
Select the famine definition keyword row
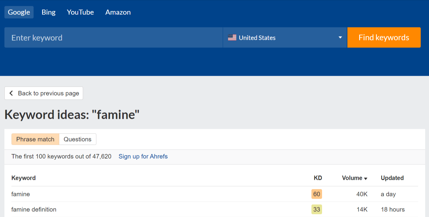click(x=34, y=209)
